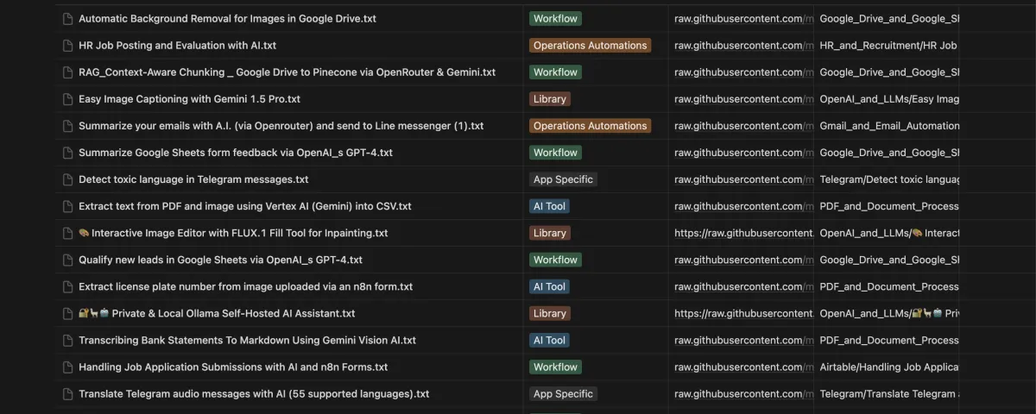Select Operations Automations tag in HR Job Posting row
The image size is (1036, 414).
590,45
